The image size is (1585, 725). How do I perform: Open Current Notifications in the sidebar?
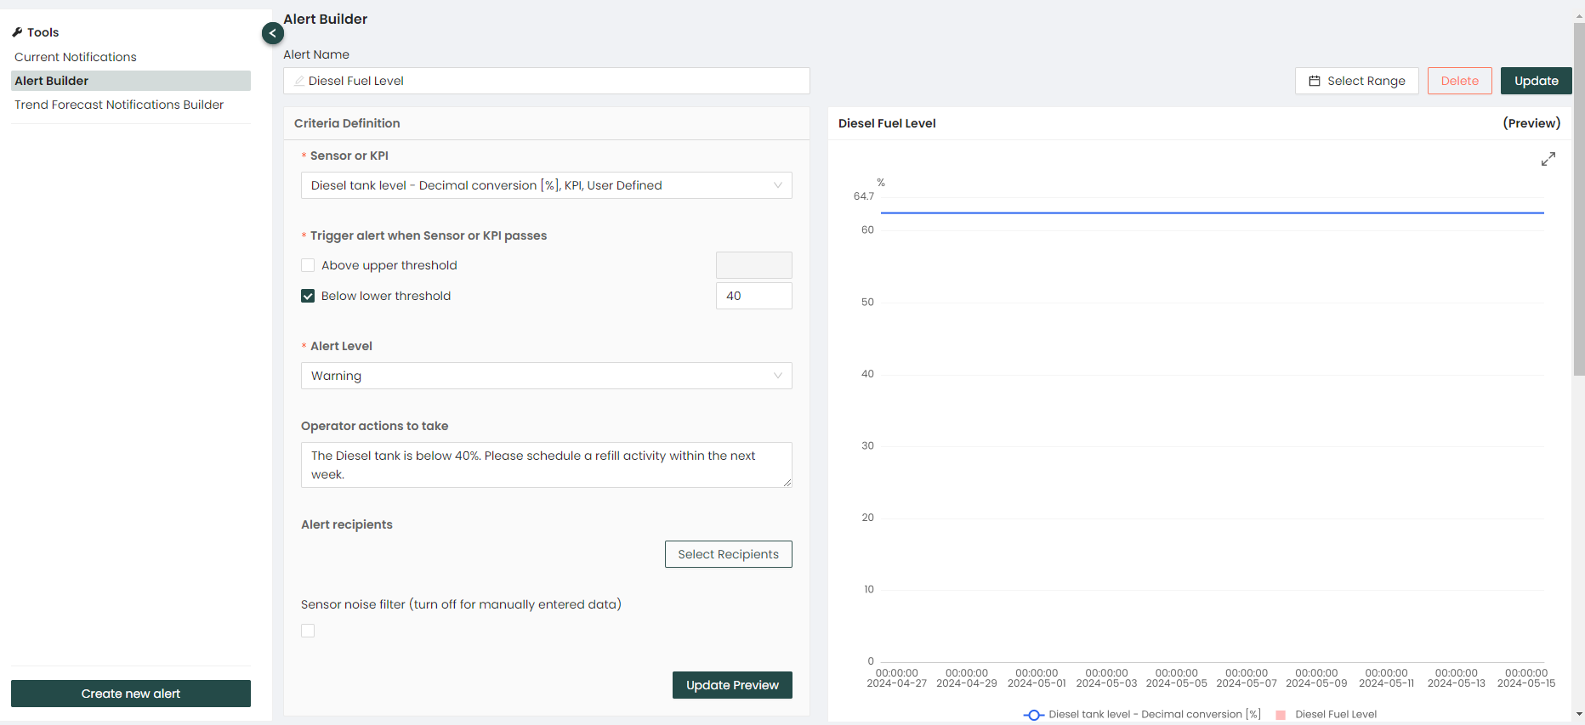tap(76, 57)
